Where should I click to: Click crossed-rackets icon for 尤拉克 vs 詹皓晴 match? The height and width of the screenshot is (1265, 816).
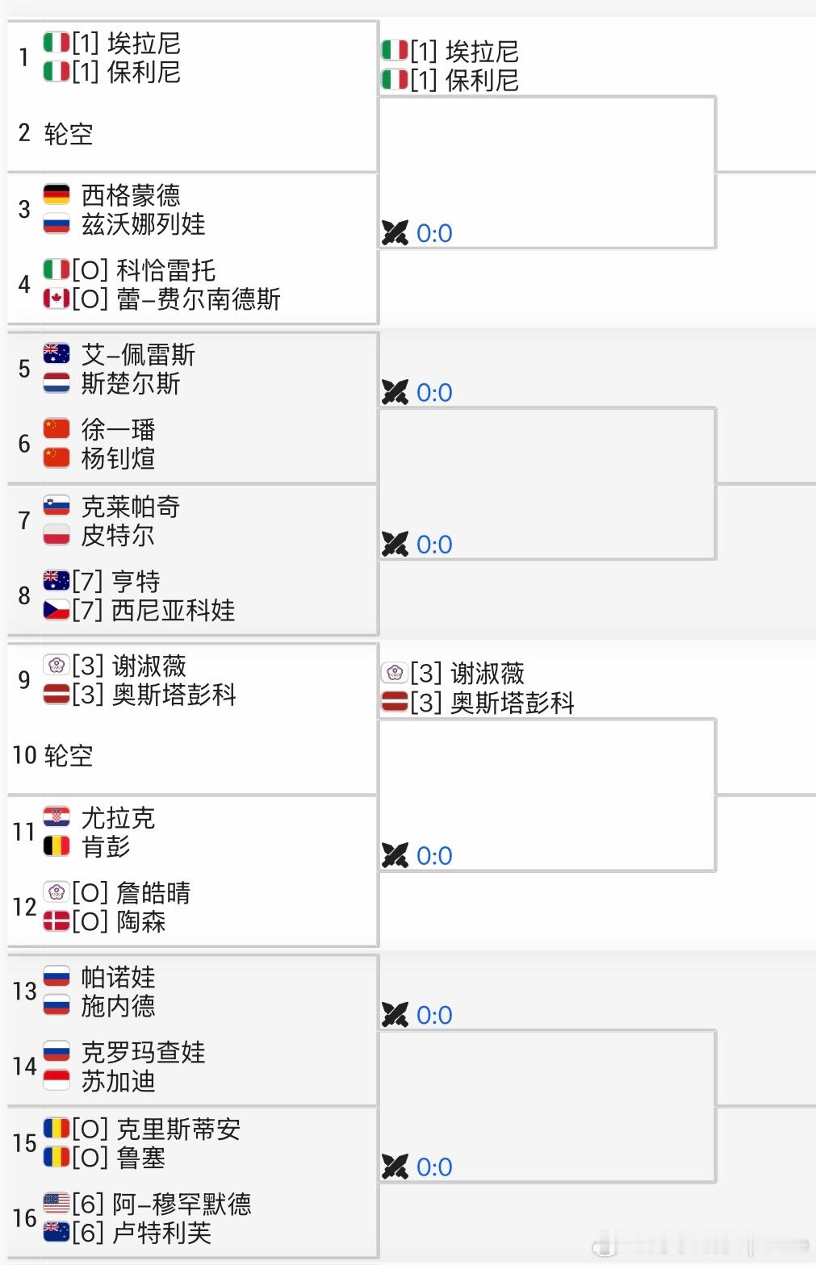[x=395, y=855]
